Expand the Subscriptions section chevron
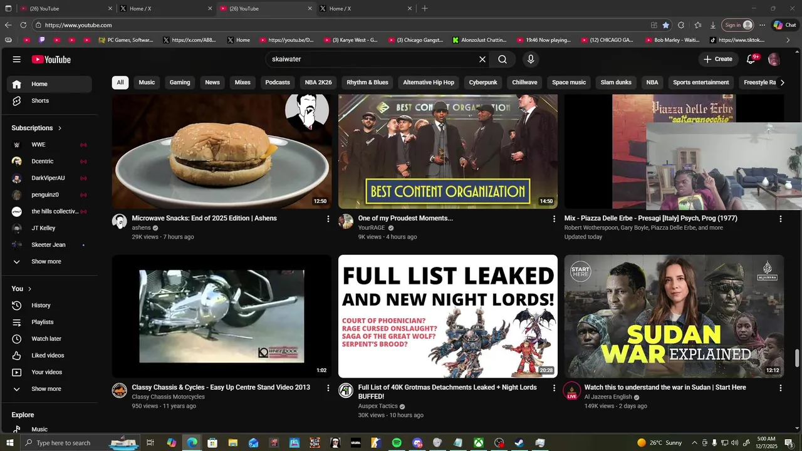802x451 pixels. (x=60, y=128)
